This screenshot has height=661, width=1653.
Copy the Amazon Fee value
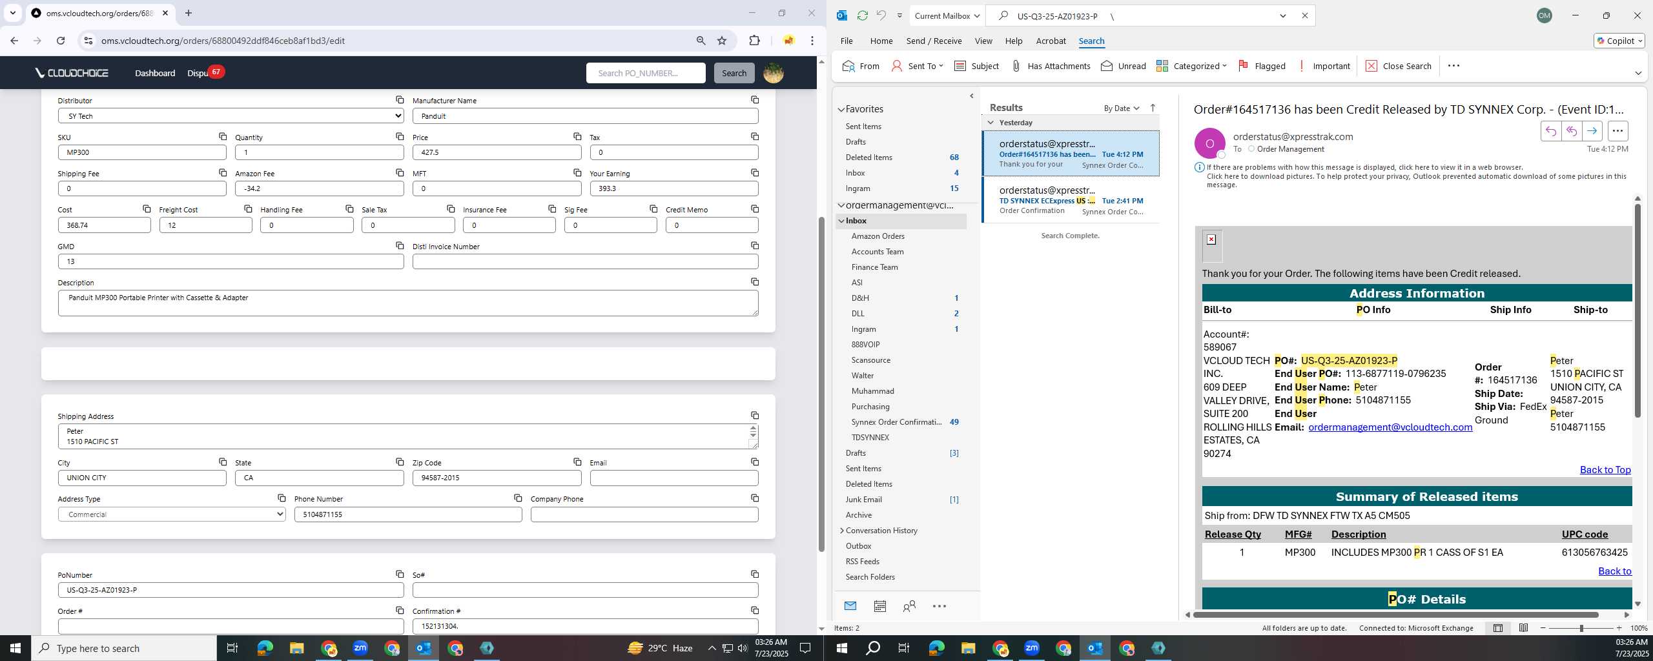400,173
